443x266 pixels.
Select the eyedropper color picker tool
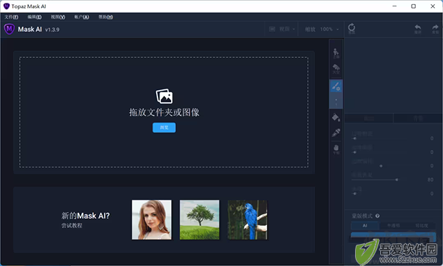point(336,132)
